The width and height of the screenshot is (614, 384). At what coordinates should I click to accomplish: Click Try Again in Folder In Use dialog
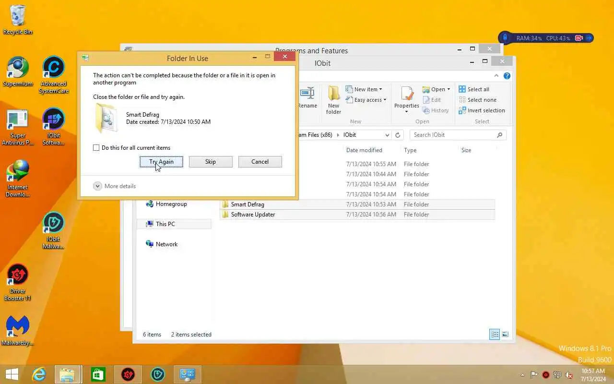(x=161, y=162)
